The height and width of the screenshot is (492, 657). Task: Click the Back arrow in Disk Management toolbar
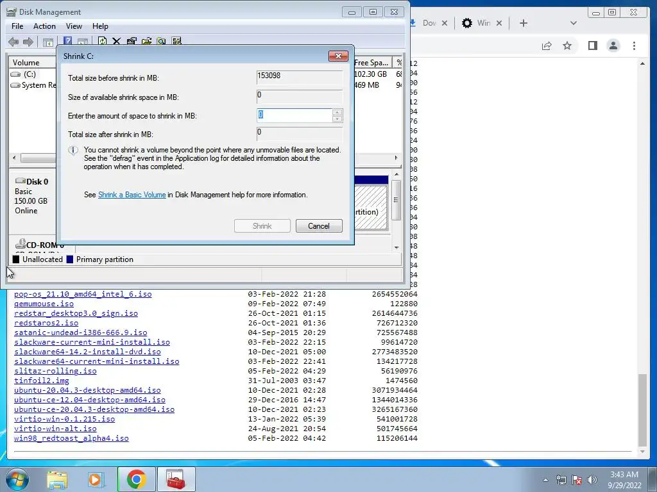(13, 42)
